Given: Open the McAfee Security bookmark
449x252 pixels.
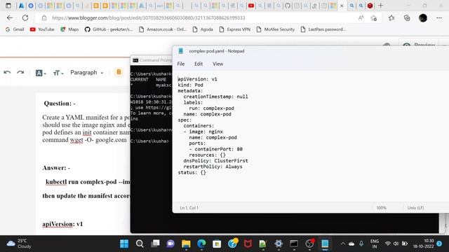Looking at the screenshot, I should point(276,29).
